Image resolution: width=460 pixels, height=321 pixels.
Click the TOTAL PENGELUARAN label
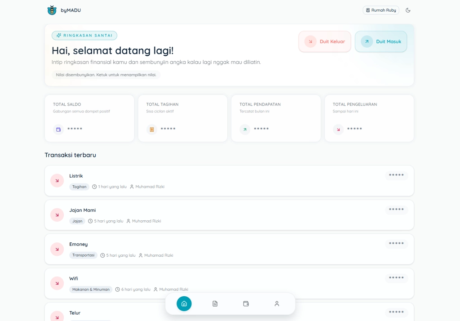[355, 104]
